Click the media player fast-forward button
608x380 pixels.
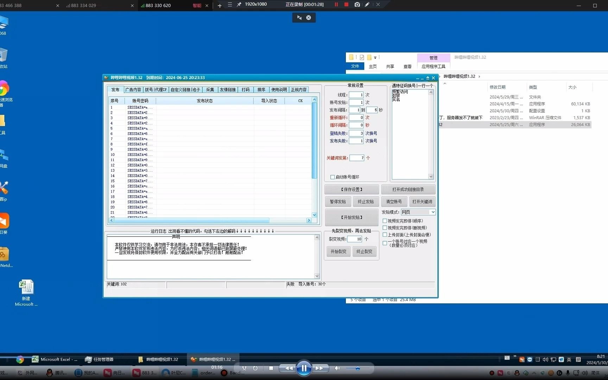(319, 368)
